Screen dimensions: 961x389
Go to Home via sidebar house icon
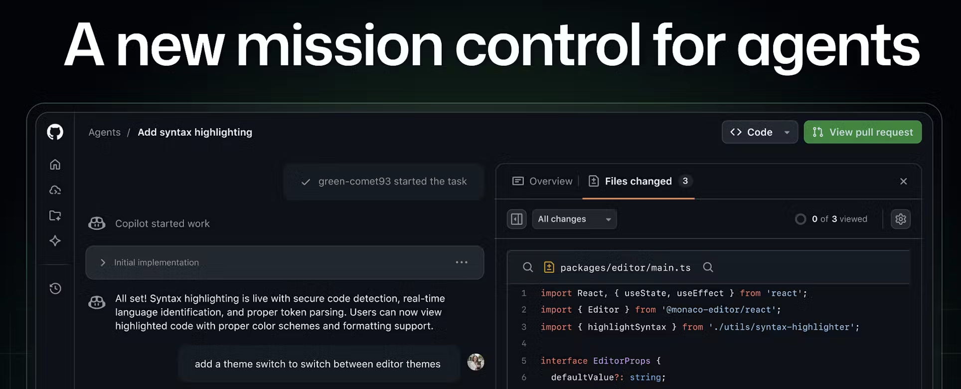click(x=55, y=165)
